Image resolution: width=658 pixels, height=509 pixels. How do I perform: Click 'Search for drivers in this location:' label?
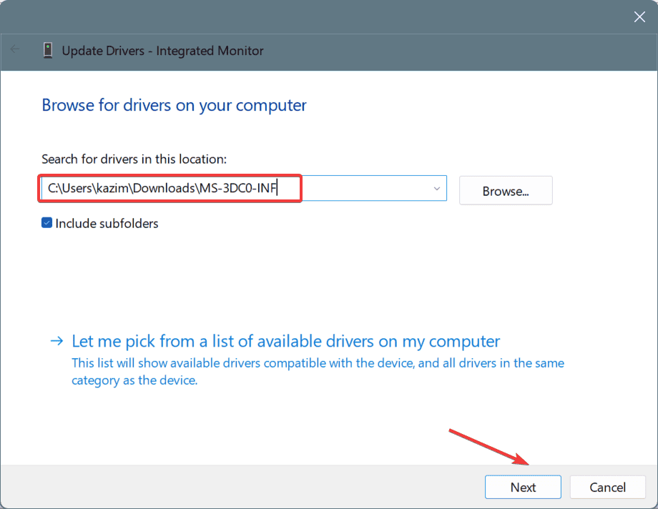(134, 159)
